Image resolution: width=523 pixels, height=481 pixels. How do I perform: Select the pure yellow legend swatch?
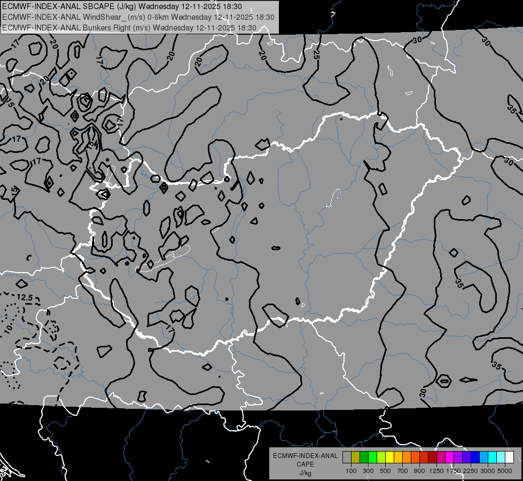[389, 457]
